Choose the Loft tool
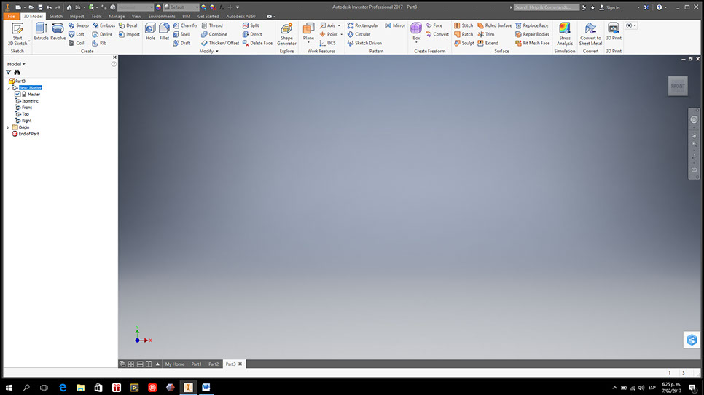 (x=77, y=34)
